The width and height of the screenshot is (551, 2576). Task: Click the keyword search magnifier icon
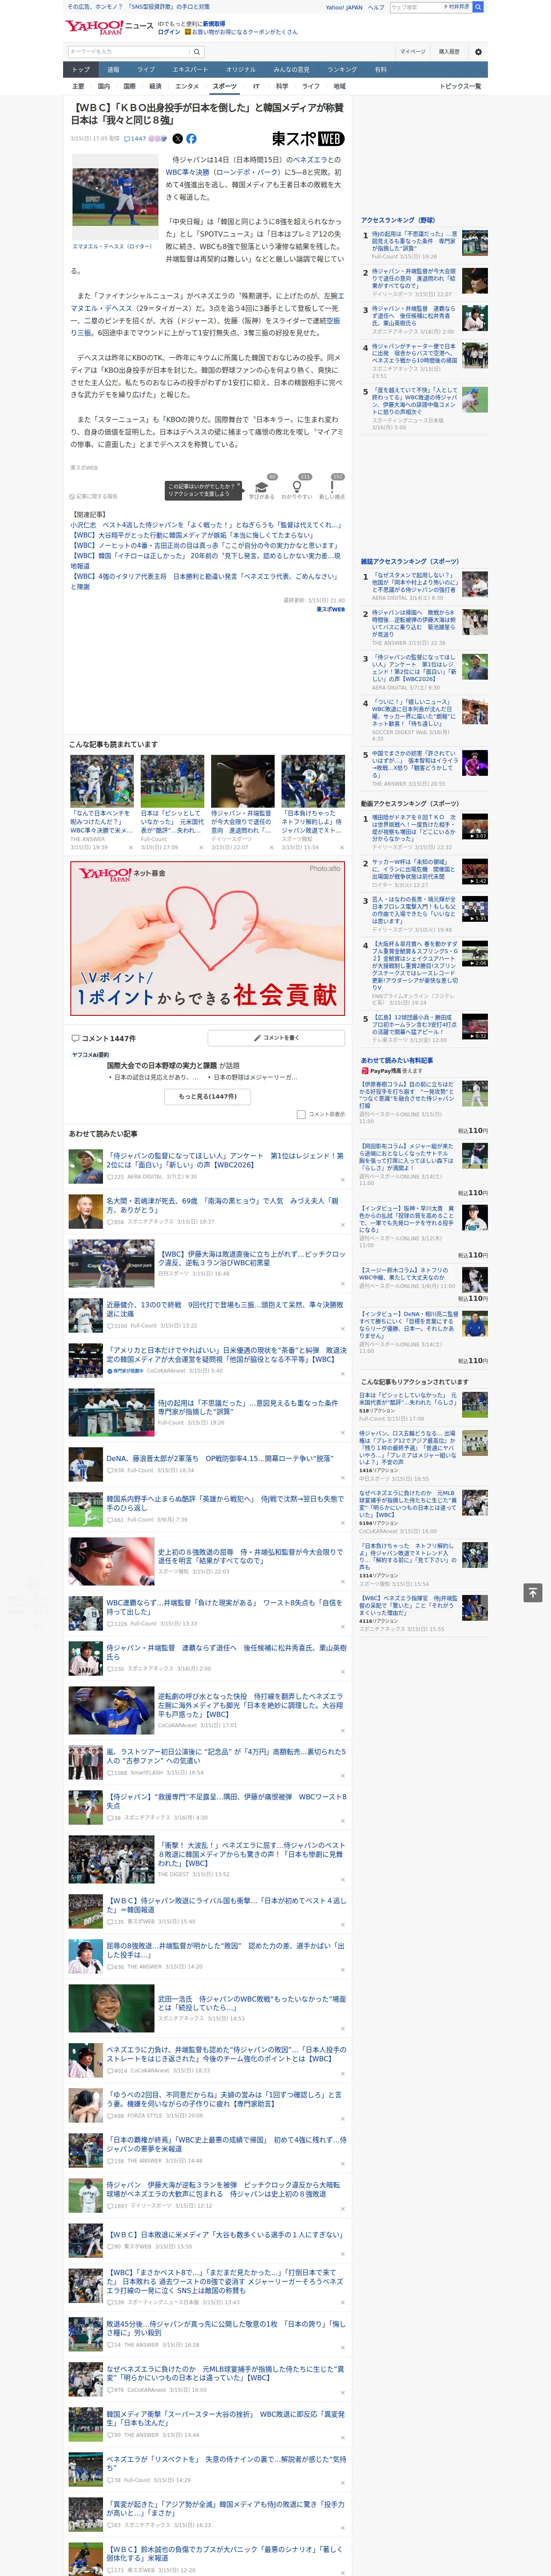pos(196,52)
